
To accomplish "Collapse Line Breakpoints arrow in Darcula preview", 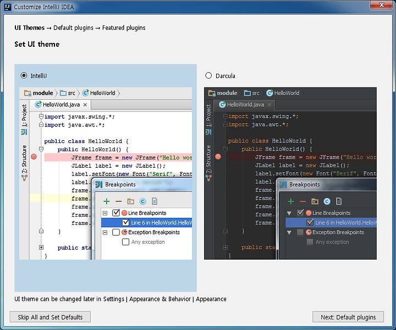I will (289, 213).
